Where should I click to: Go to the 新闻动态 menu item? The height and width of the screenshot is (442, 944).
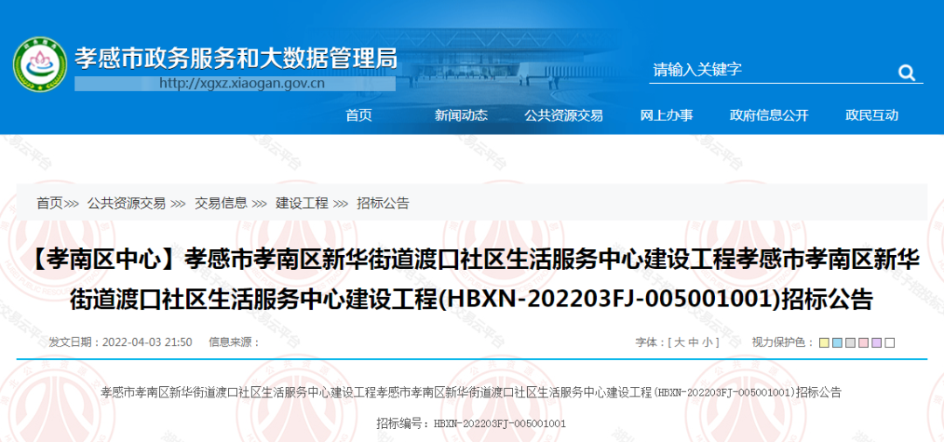(461, 115)
